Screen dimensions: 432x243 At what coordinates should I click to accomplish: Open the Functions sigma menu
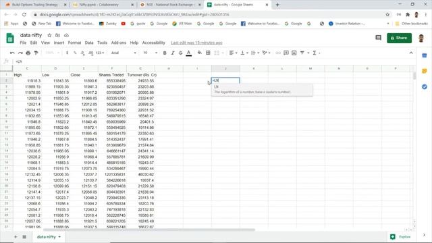(316, 53)
